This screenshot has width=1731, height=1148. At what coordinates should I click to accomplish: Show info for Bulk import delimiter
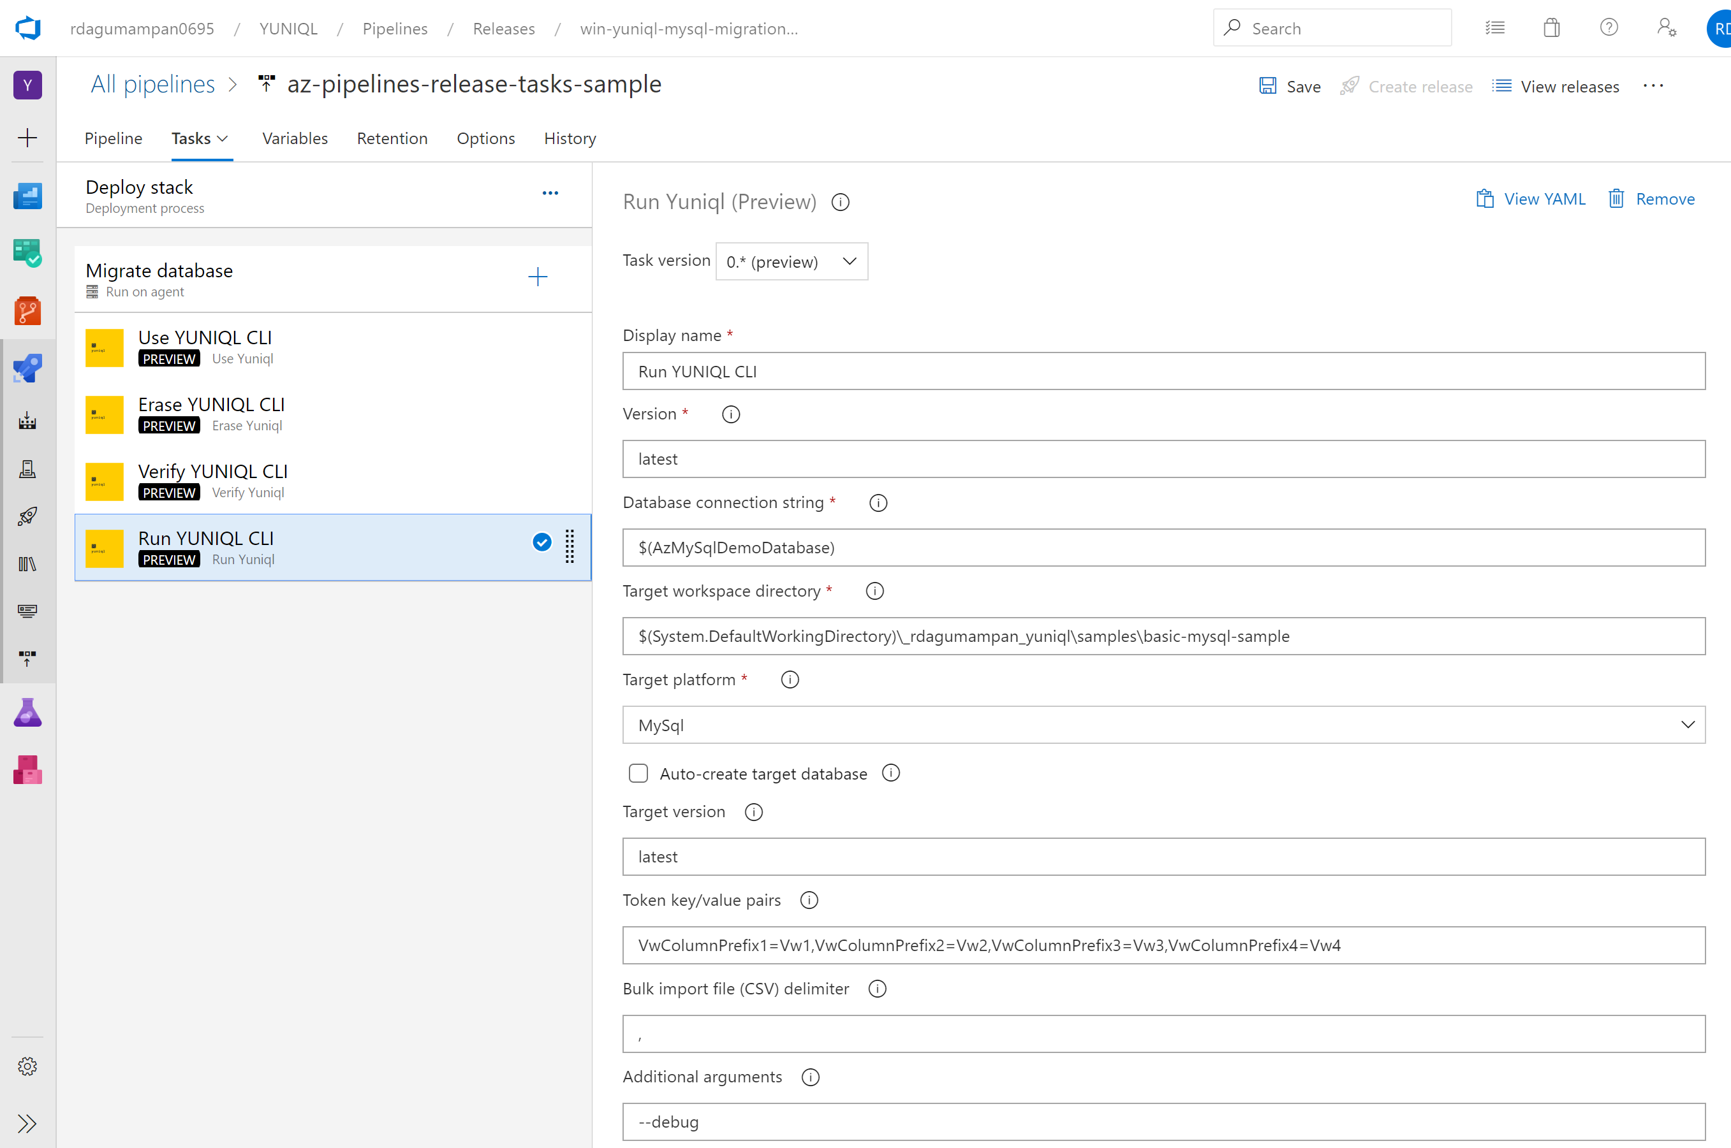(x=878, y=989)
